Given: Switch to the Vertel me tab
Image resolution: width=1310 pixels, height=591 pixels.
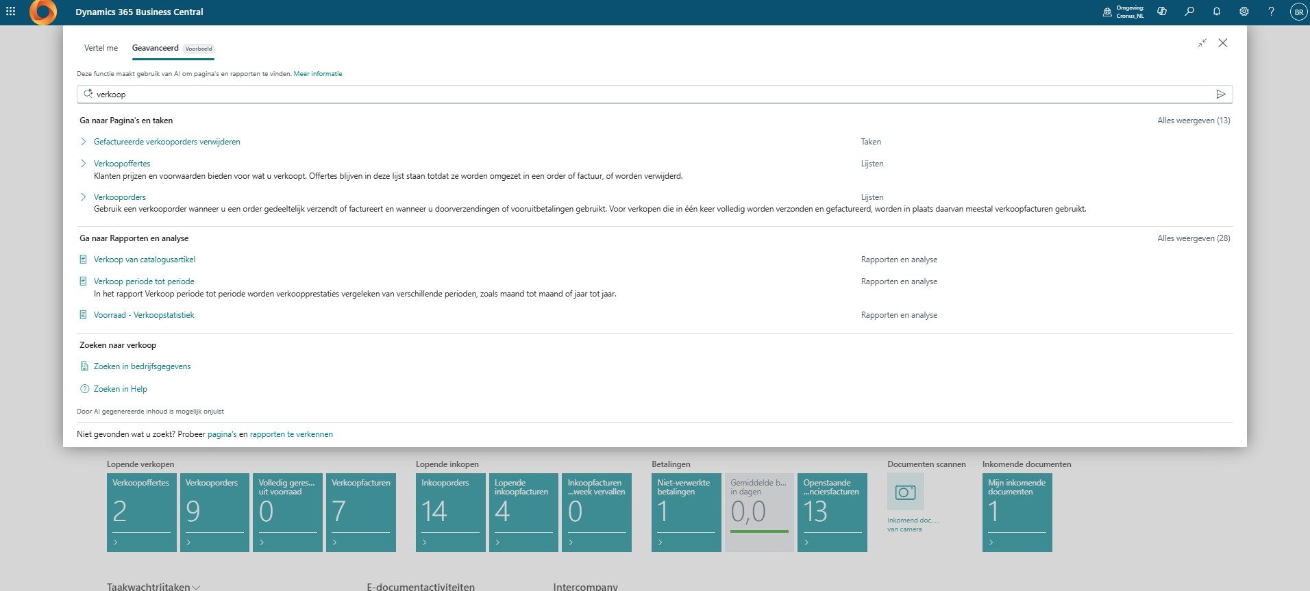Looking at the screenshot, I should click(x=101, y=48).
